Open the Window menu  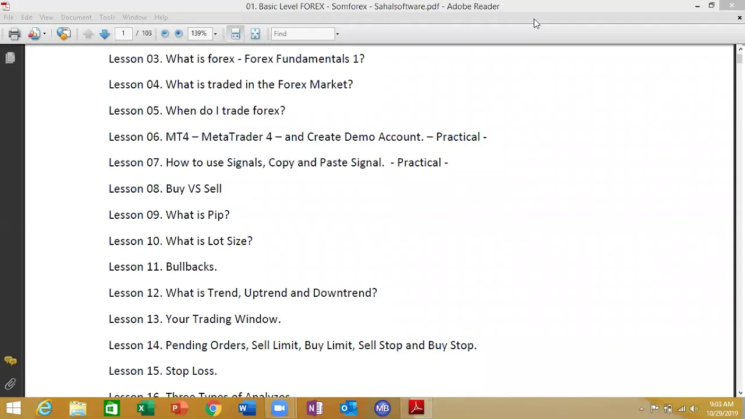134,17
